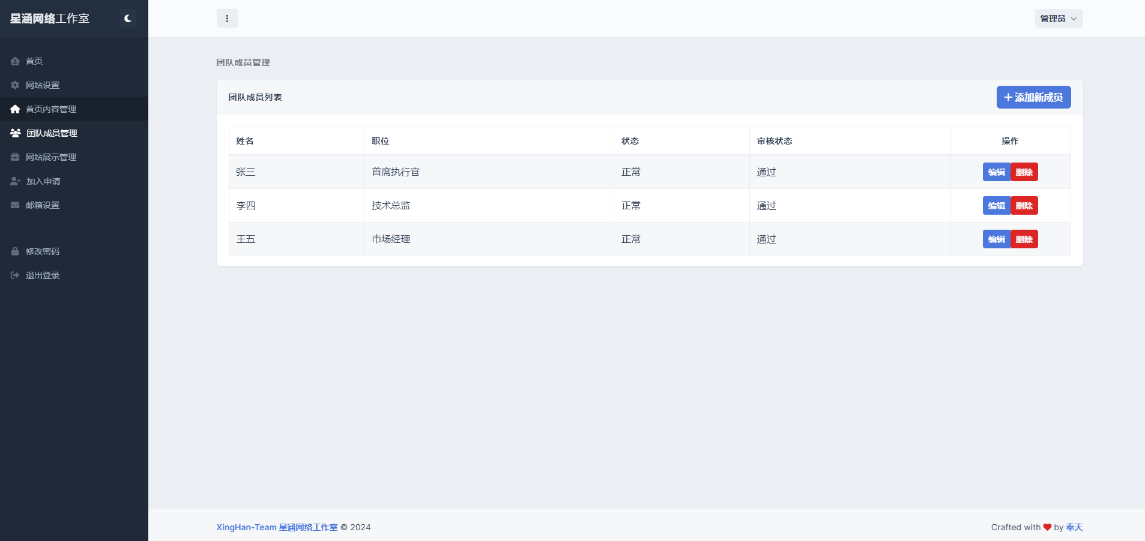Open the 奉天 author link in footer

(x=1074, y=527)
